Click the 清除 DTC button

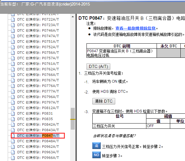coord(104,101)
